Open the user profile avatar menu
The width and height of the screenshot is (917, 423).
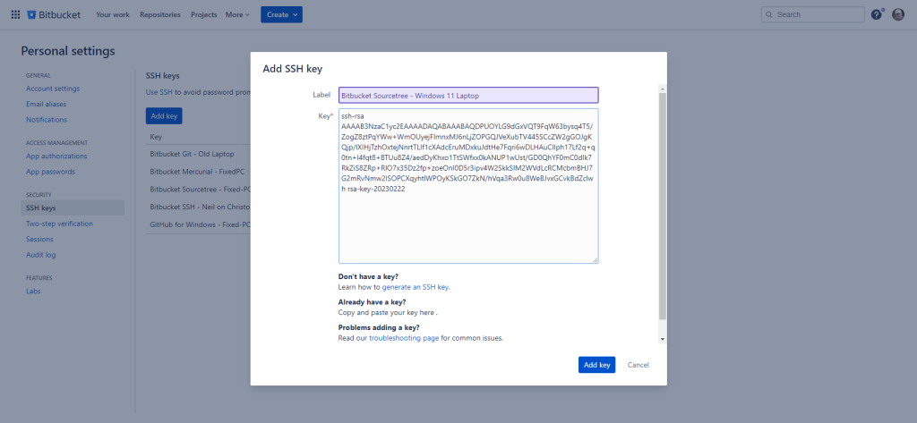(x=898, y=14)
